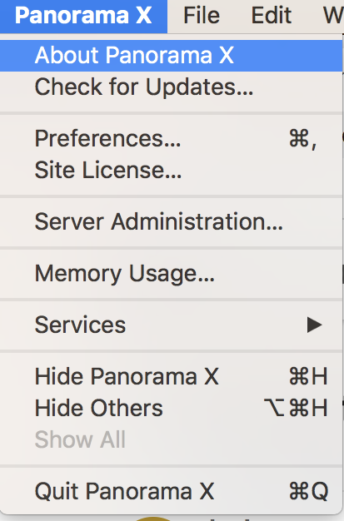Screen dimensions: 344x521
Task: Click the grayed Show All item
Action: click(171, 439)
